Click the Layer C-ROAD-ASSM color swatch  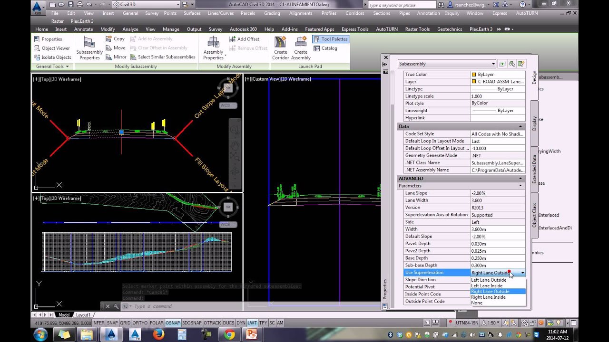(474, 82)
